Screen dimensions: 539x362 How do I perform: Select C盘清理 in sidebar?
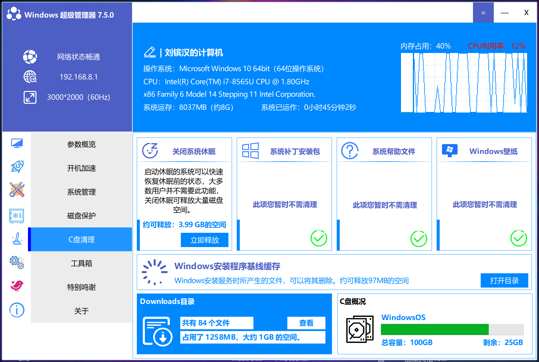pyautogui.click(x=82, y=239)
